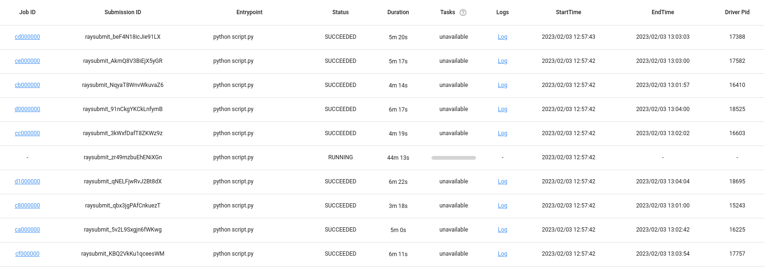The height and width of the screenshot is (267, 767).
Task: Open job cf000000 link
Action: pyautogui.click(x=27, y=254)
